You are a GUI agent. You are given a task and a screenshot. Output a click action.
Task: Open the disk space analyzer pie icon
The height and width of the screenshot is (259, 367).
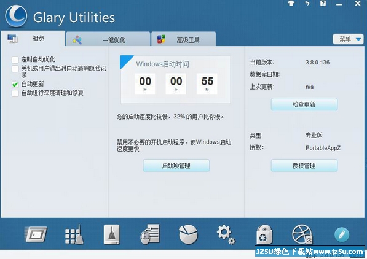coord(188,234)
